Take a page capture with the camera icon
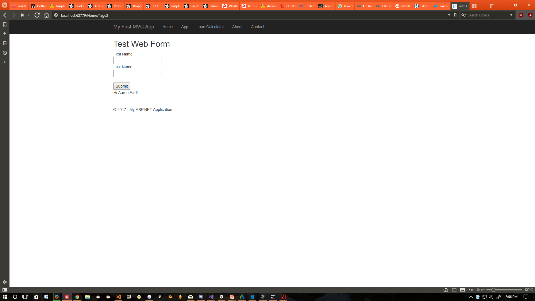This screenshot has width=535, height=301. (446, 290)
